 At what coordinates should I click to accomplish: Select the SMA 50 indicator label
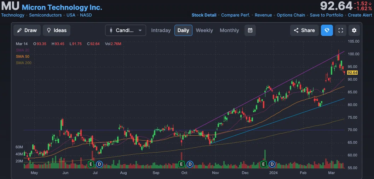pos(23,56)
